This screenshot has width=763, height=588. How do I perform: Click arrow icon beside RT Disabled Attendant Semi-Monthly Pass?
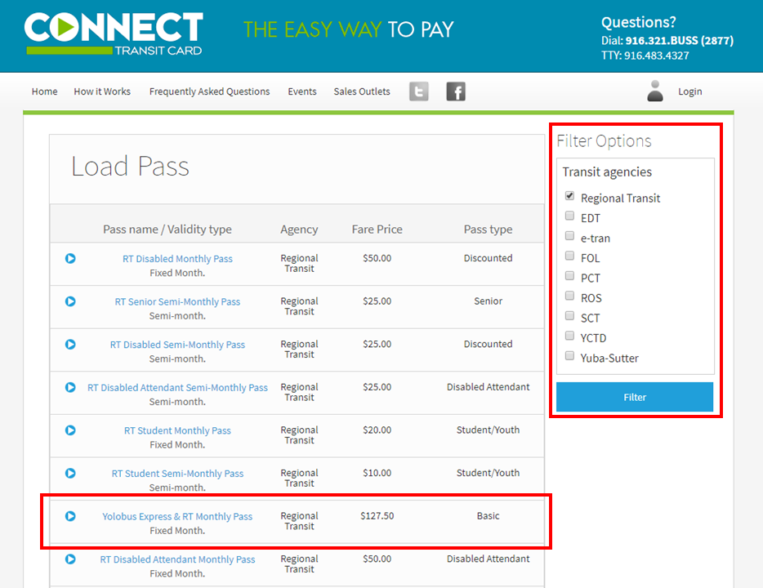coord(70,387)
